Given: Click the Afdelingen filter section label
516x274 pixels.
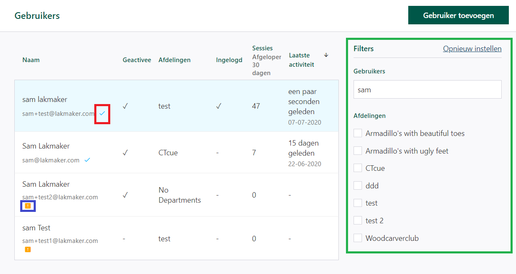Looking at the screenshot, I should coord(370,115).
